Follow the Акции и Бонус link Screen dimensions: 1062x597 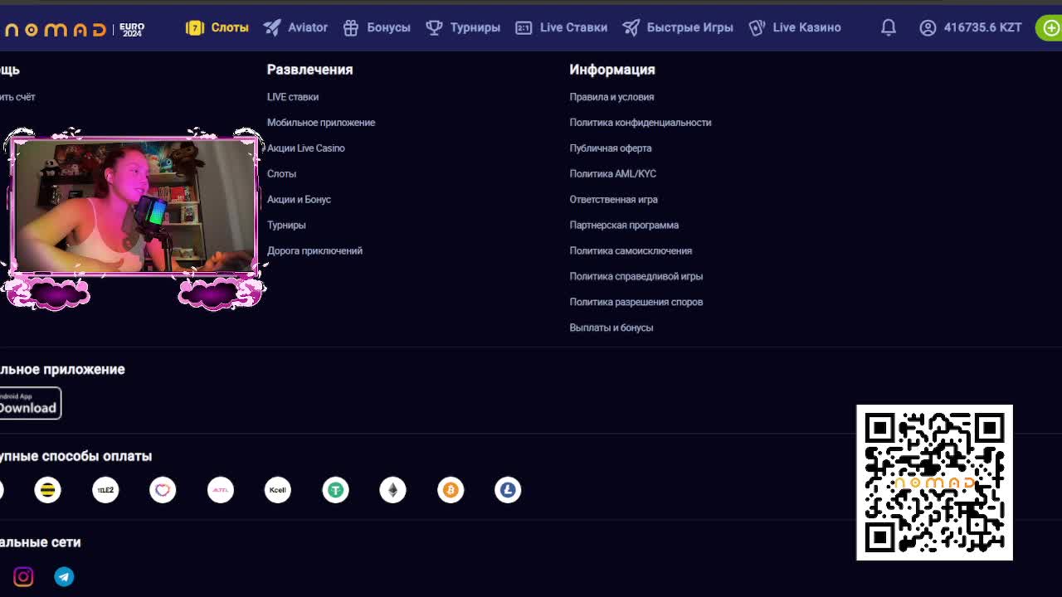(x=299, y=200)
